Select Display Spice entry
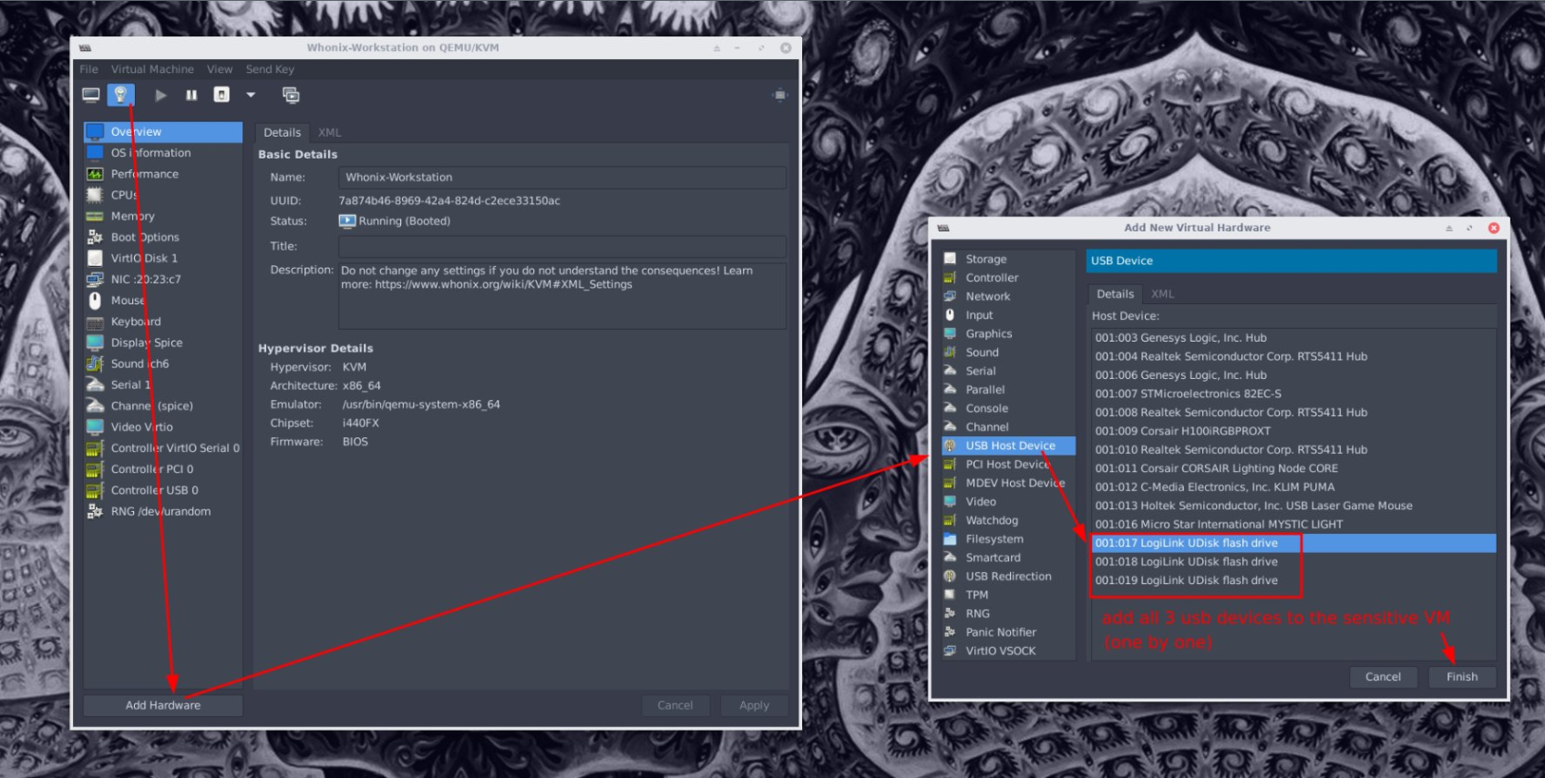1545x778 pixels. coord(163,343)
